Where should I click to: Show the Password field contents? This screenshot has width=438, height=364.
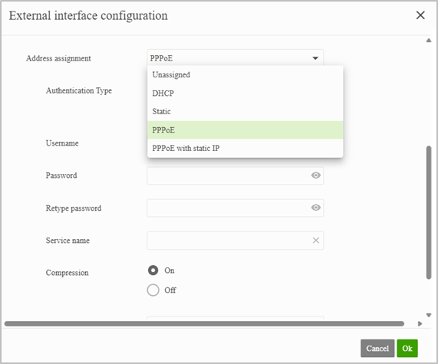[x=315, y=175]
